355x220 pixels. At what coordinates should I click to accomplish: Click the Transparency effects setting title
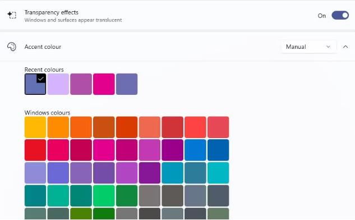pos(52,12)
